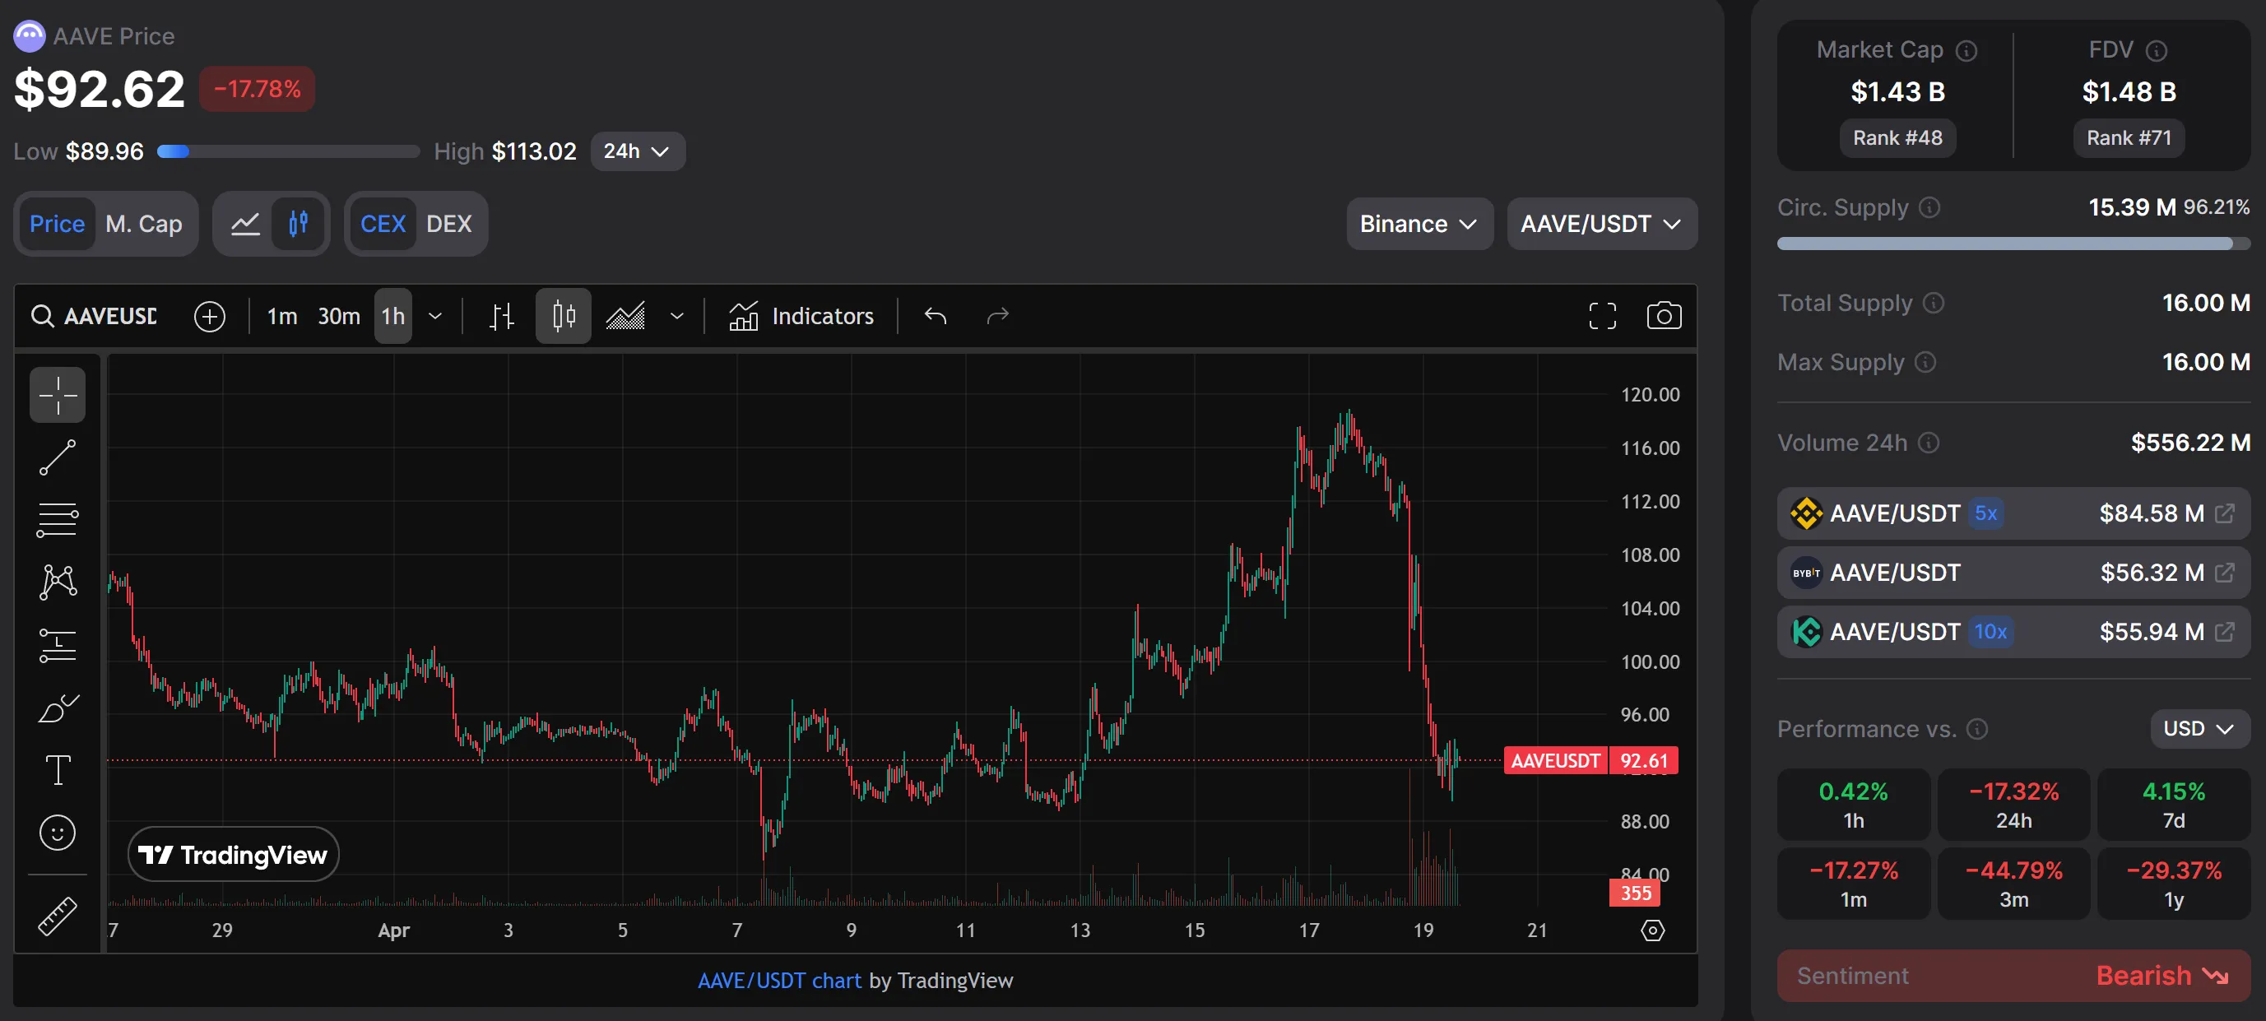The image size is (2266, 1021).
Task: Open the AAVE/USDT chart link
Action: point(778,981)
